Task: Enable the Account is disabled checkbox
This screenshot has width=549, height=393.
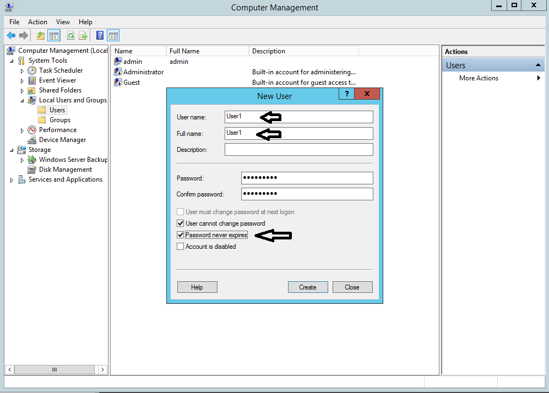Action: (180, 247)
